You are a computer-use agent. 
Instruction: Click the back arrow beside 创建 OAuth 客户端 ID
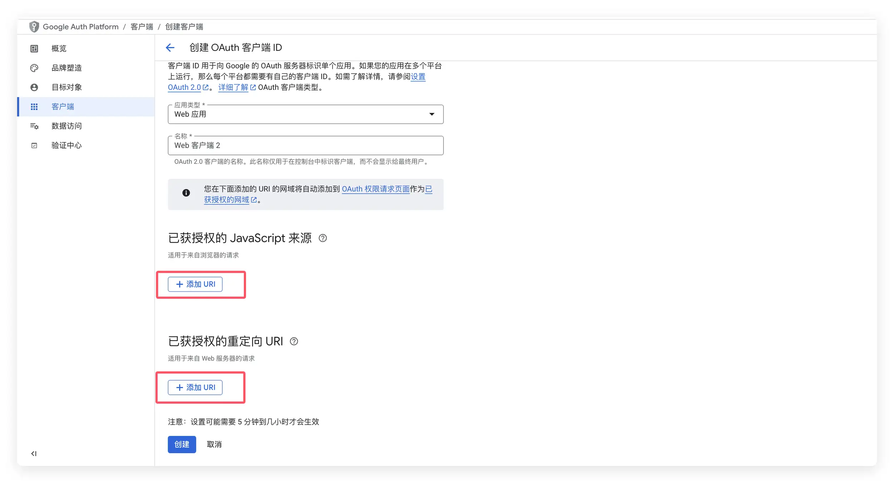click(171, 47)
